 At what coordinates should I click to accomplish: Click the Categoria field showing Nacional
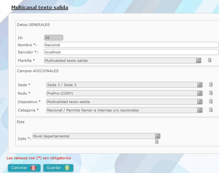tap(124, 110)
